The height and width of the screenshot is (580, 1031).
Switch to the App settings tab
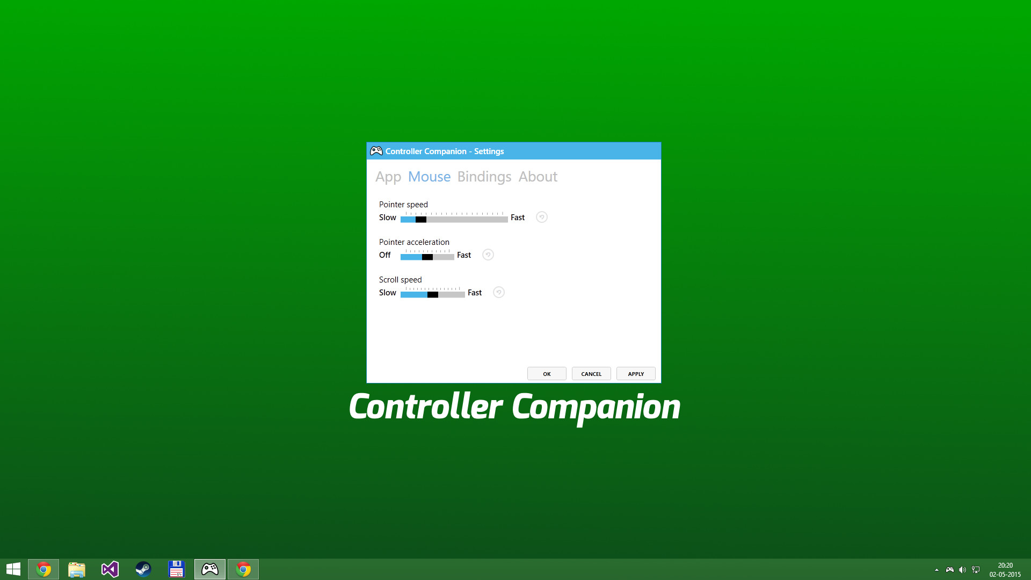click(388, 177)
